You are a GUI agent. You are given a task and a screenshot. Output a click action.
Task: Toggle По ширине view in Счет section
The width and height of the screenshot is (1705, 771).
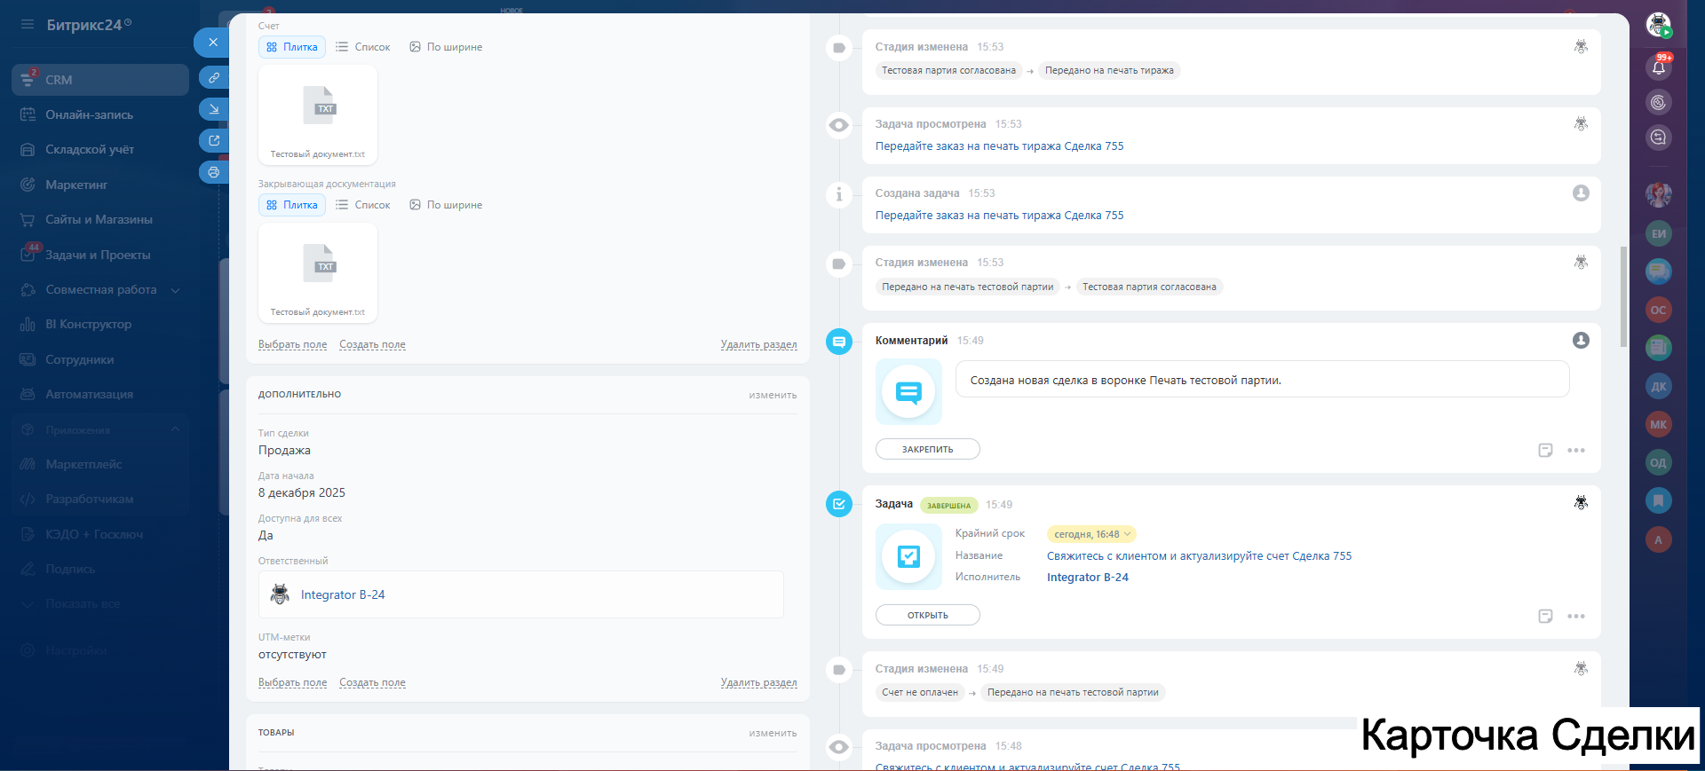tap(446, 47)
